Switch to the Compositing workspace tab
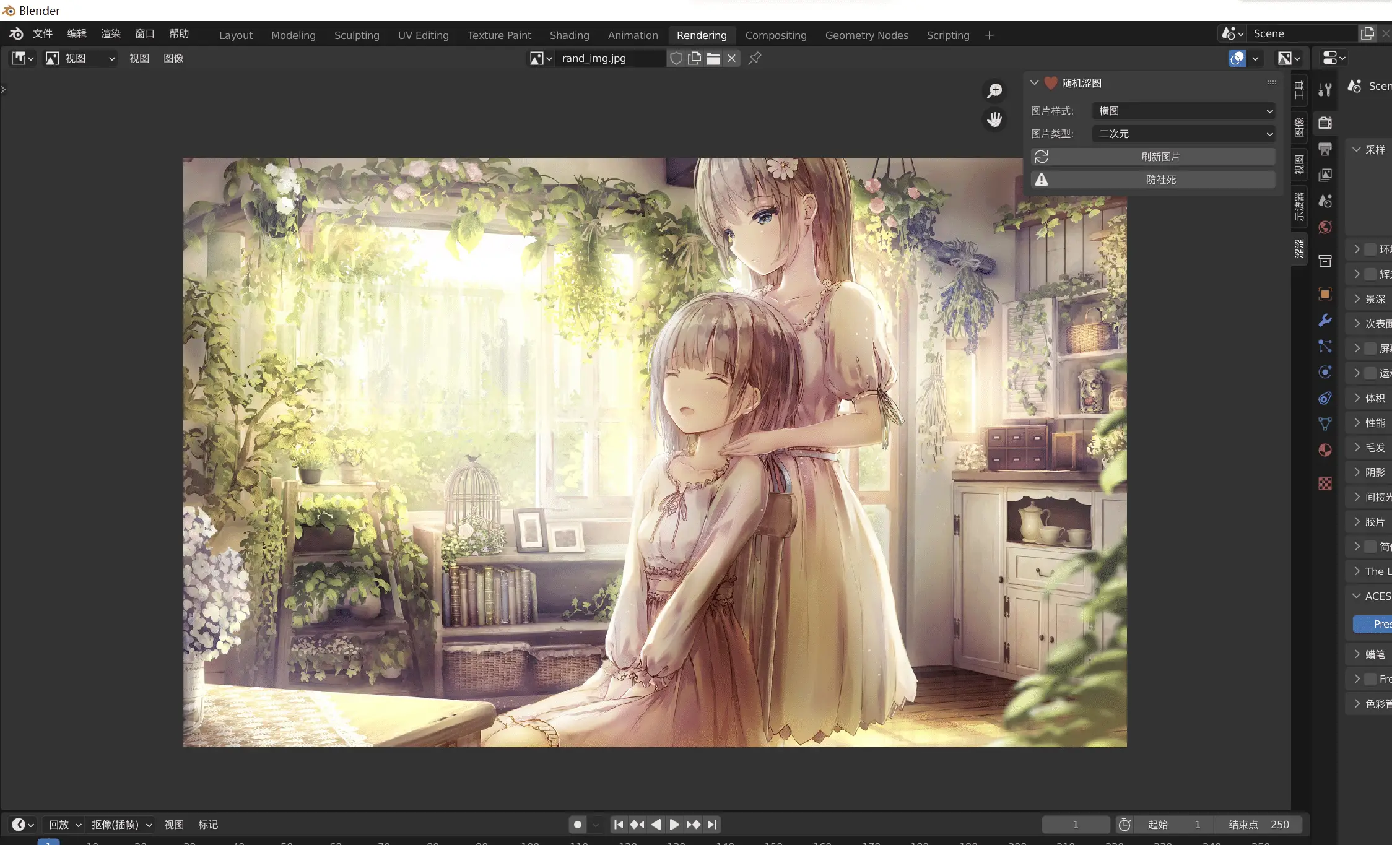The image size is (1392, 845). tap(775, 35)
